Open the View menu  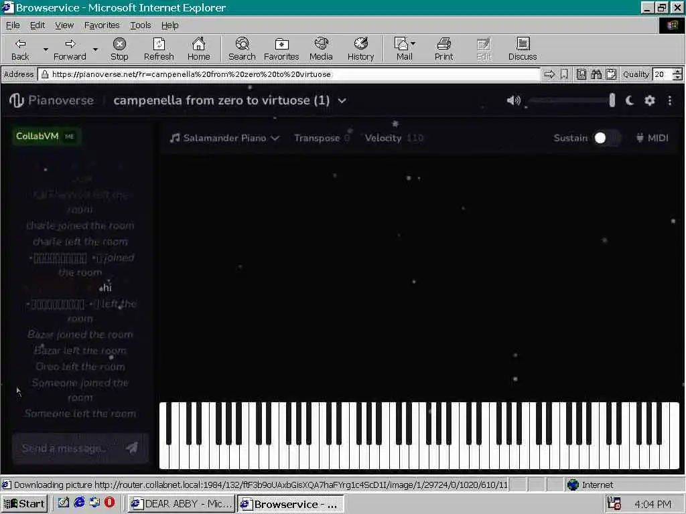coord(64,25)
